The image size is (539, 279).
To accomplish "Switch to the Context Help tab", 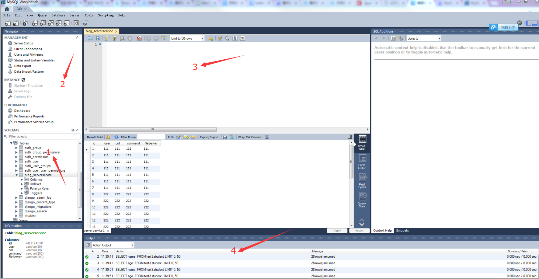I will 382,231.
